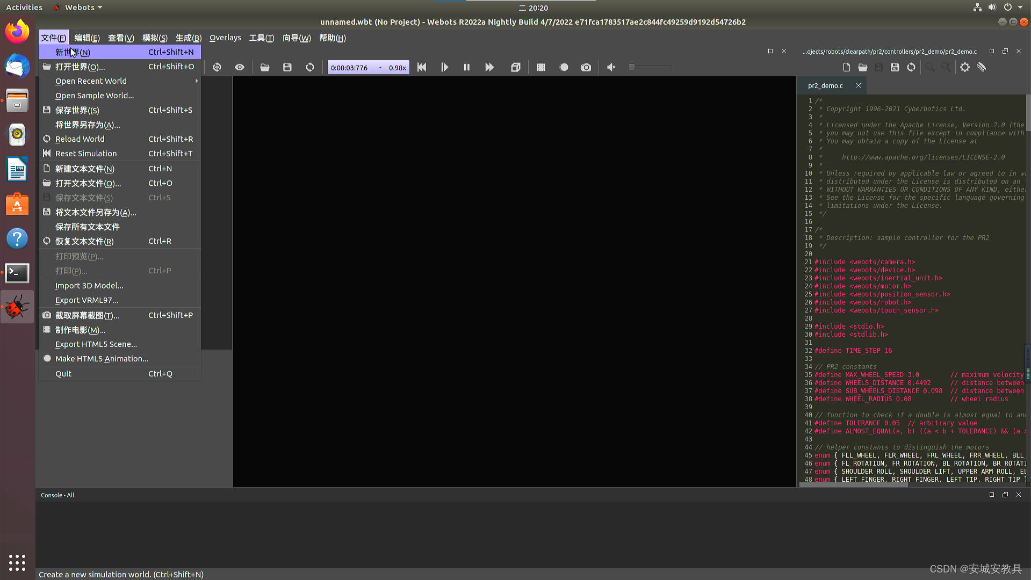
Task: Click the save world floppy icon
Action: [x=287, y=67]
